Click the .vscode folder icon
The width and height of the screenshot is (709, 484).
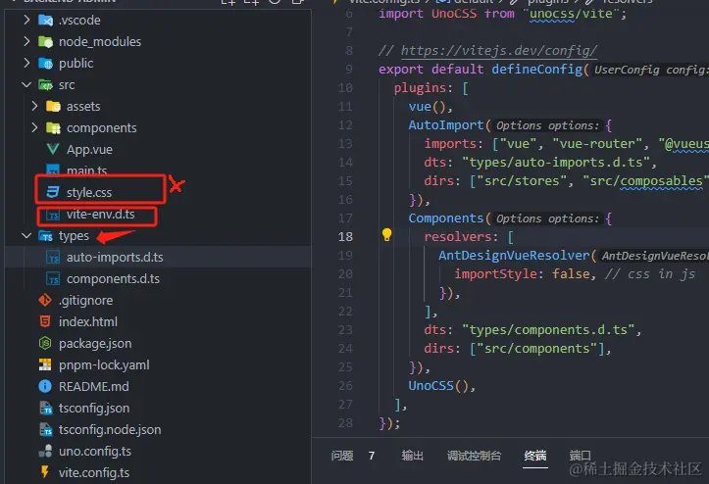tap(46, 20)
